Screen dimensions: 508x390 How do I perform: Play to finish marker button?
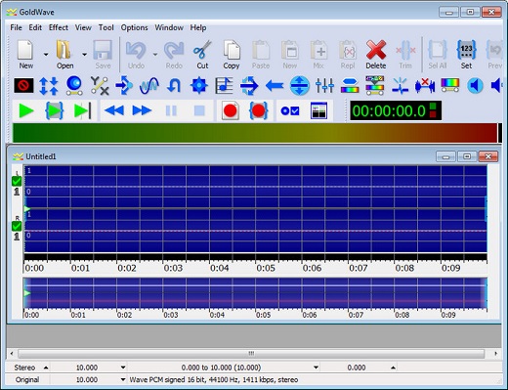pos(82,110)
